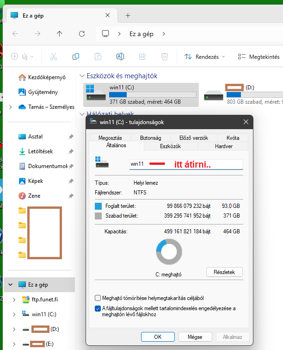Go forward with the right arrow
Image resolution: width=283 pixels, height=350 pixels.
tap(37, 34)
